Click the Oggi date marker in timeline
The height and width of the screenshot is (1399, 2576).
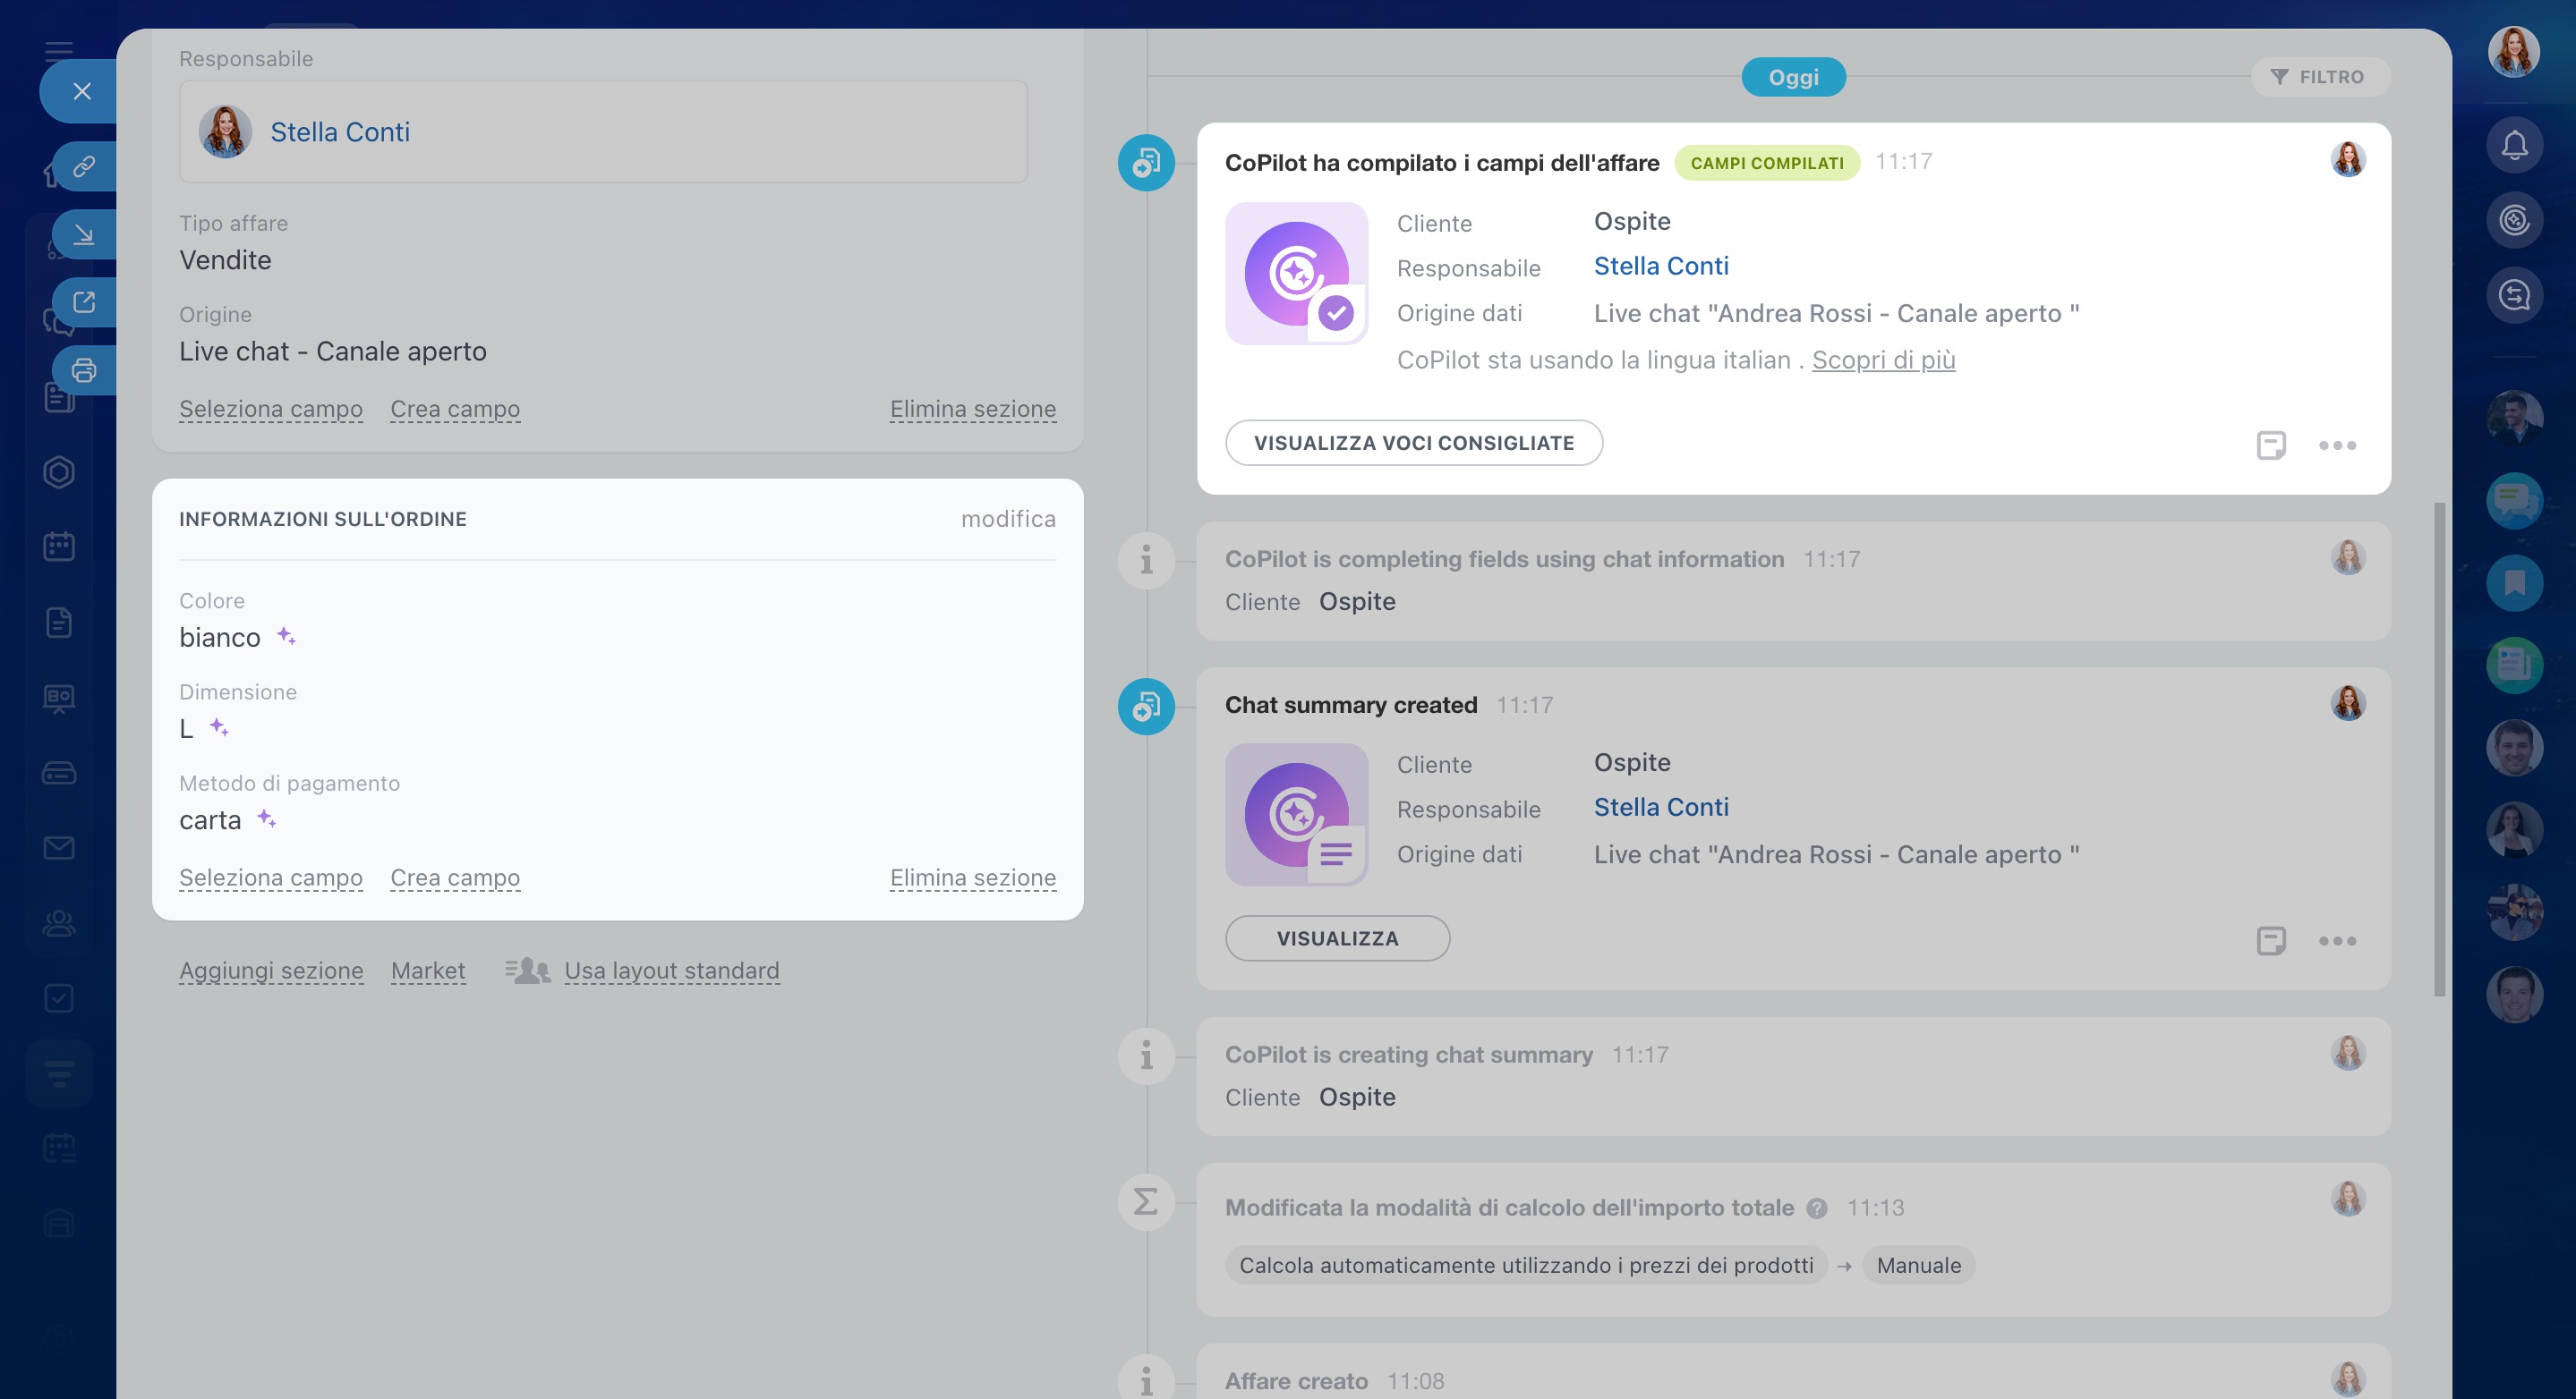[x=1793, y=77]
